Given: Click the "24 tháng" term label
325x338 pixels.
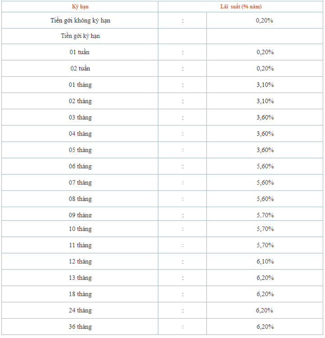Looking at the screenshot, I should click(80, 310).
